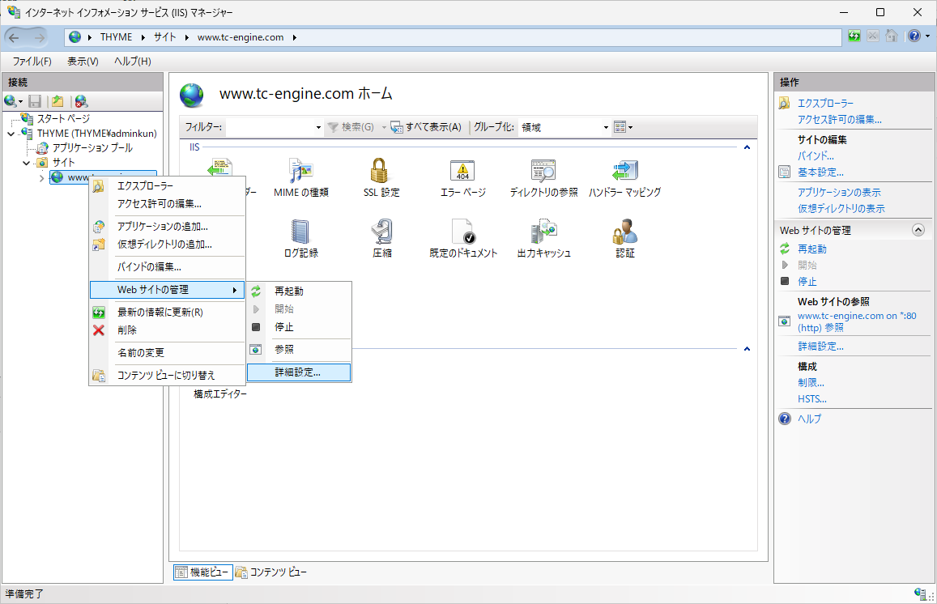Click the フィルター text input field

270,127
